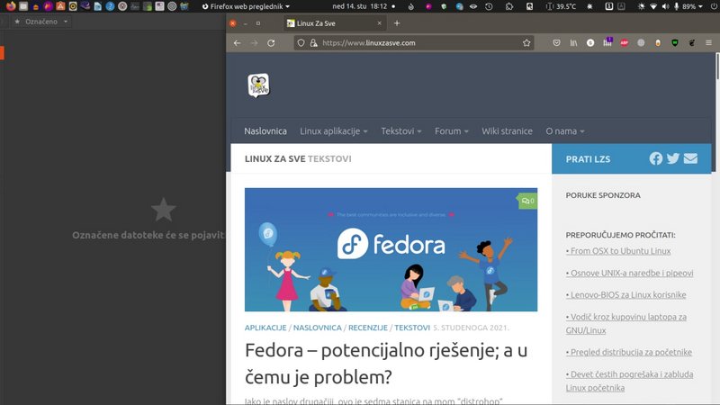Open the Označeno dropdown in file manager
The width and height of the screenshot is (720, 405).
41,22
